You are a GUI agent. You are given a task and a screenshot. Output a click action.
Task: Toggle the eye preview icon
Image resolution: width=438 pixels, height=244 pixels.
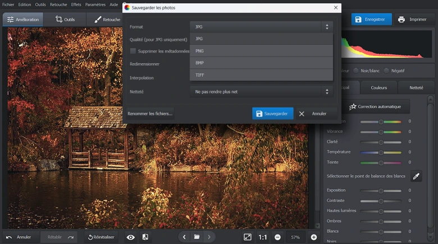130,237
